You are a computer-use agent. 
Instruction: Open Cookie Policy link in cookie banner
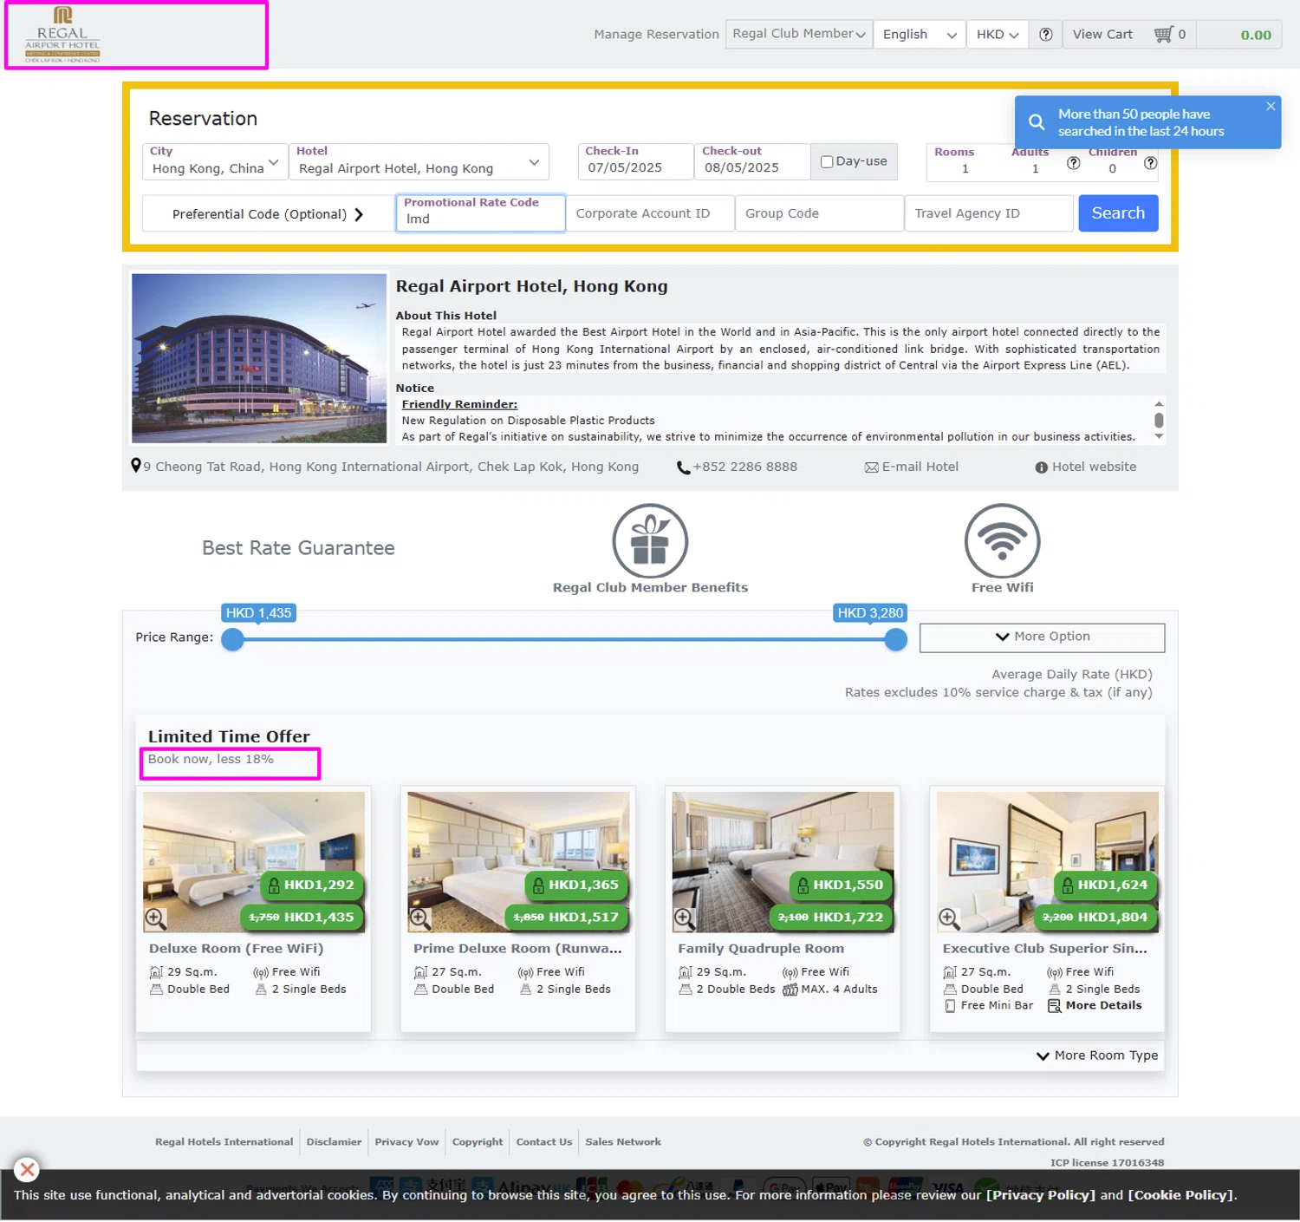1180,1196
